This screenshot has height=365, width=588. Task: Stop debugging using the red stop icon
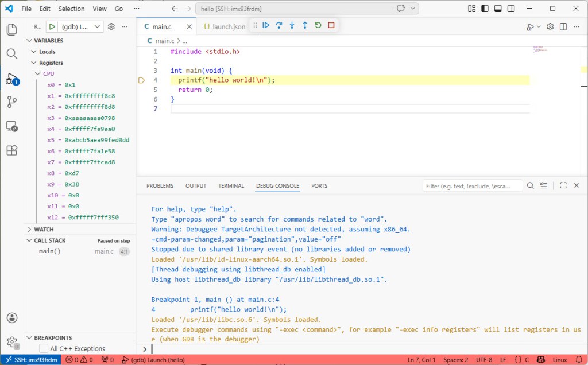[331, 25]
